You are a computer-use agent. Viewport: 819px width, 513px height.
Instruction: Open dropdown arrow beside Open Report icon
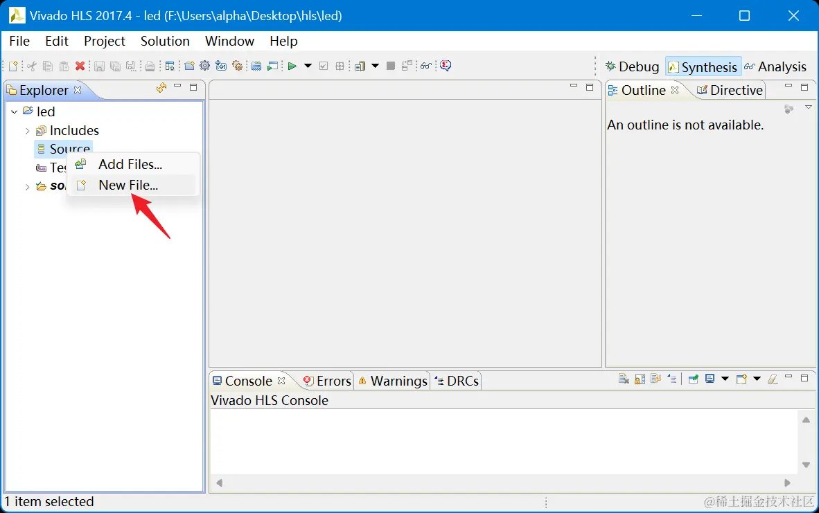tap(375, 66)
